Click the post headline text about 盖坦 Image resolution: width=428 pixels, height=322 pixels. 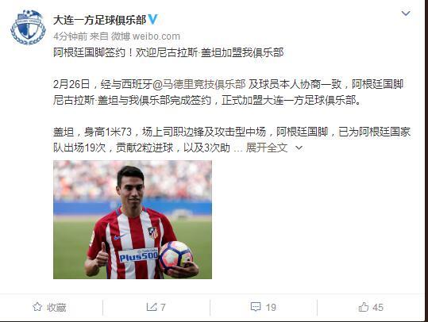click(x=168, y=52)
